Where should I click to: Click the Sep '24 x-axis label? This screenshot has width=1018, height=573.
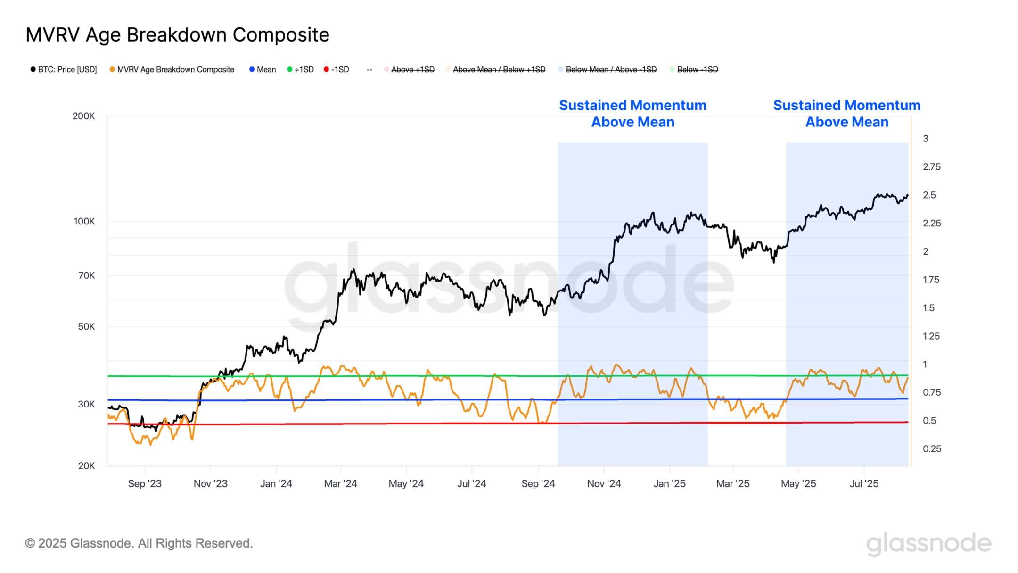[x=538, y=484]
